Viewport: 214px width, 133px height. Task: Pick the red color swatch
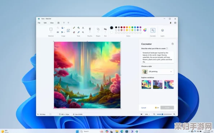[x=124, y=27]
